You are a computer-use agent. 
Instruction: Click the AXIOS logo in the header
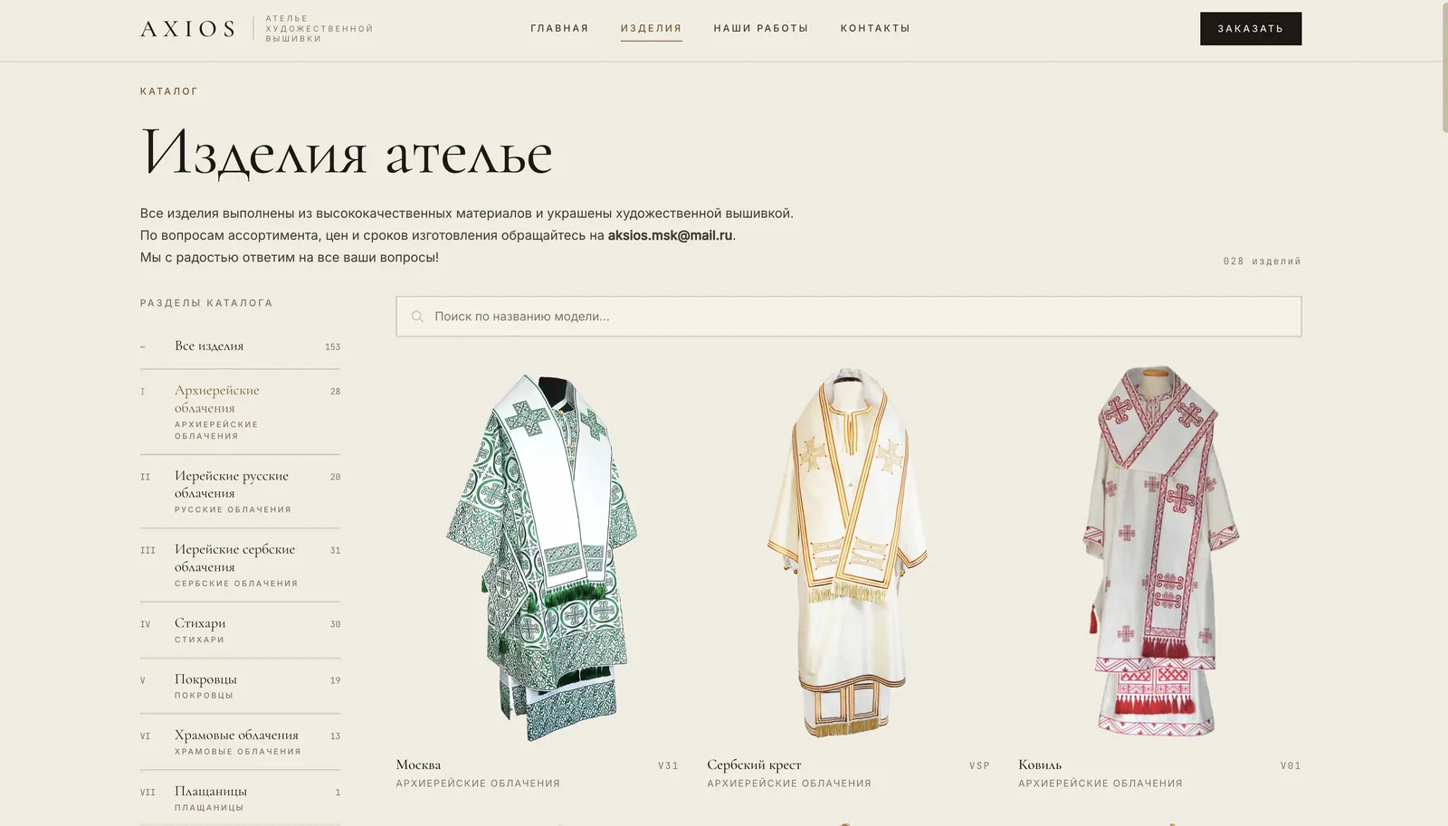[187, 29]
